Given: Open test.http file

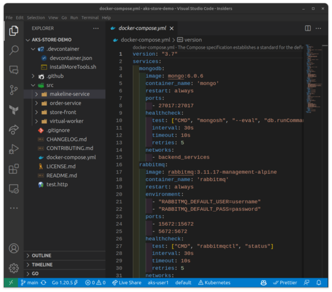Looking at the screenshot, I should coord(57,184).
